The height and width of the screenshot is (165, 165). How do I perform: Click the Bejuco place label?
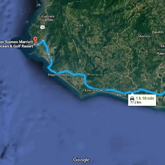tap(121, 95)
